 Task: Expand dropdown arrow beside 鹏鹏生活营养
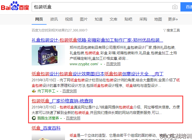pyautogui.click(x=61, y=119)
